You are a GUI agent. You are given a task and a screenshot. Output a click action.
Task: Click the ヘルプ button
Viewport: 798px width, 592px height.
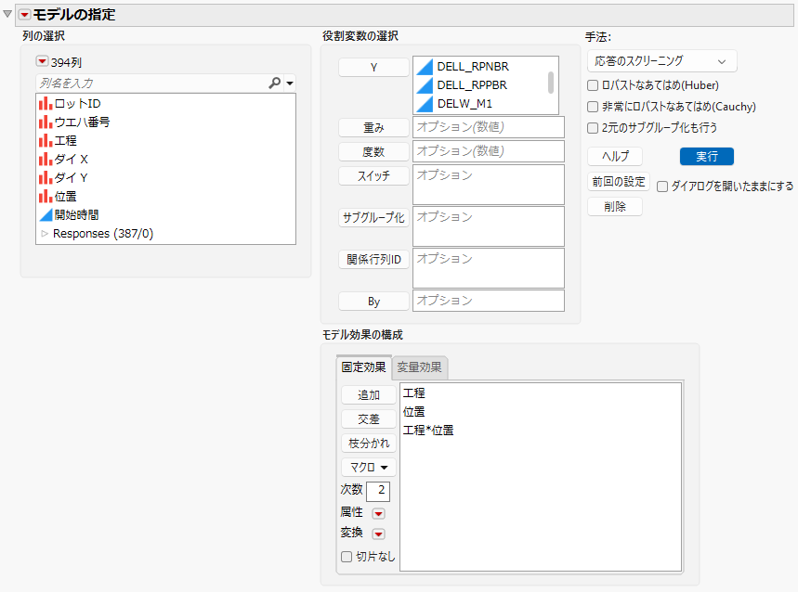[x=615, y=157]
